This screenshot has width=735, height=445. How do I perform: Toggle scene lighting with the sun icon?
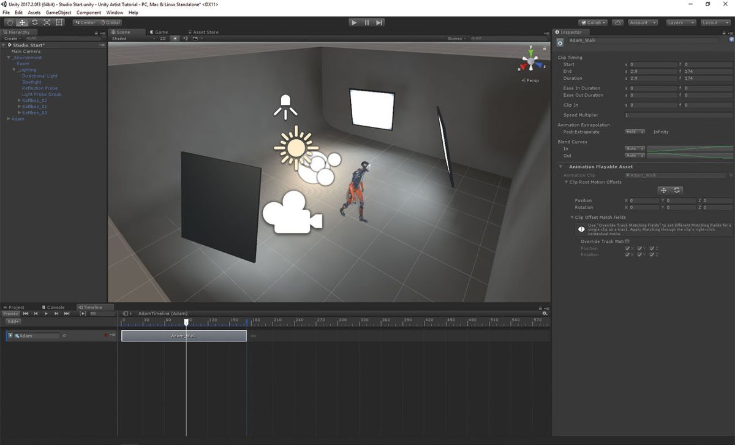[175, 38]
